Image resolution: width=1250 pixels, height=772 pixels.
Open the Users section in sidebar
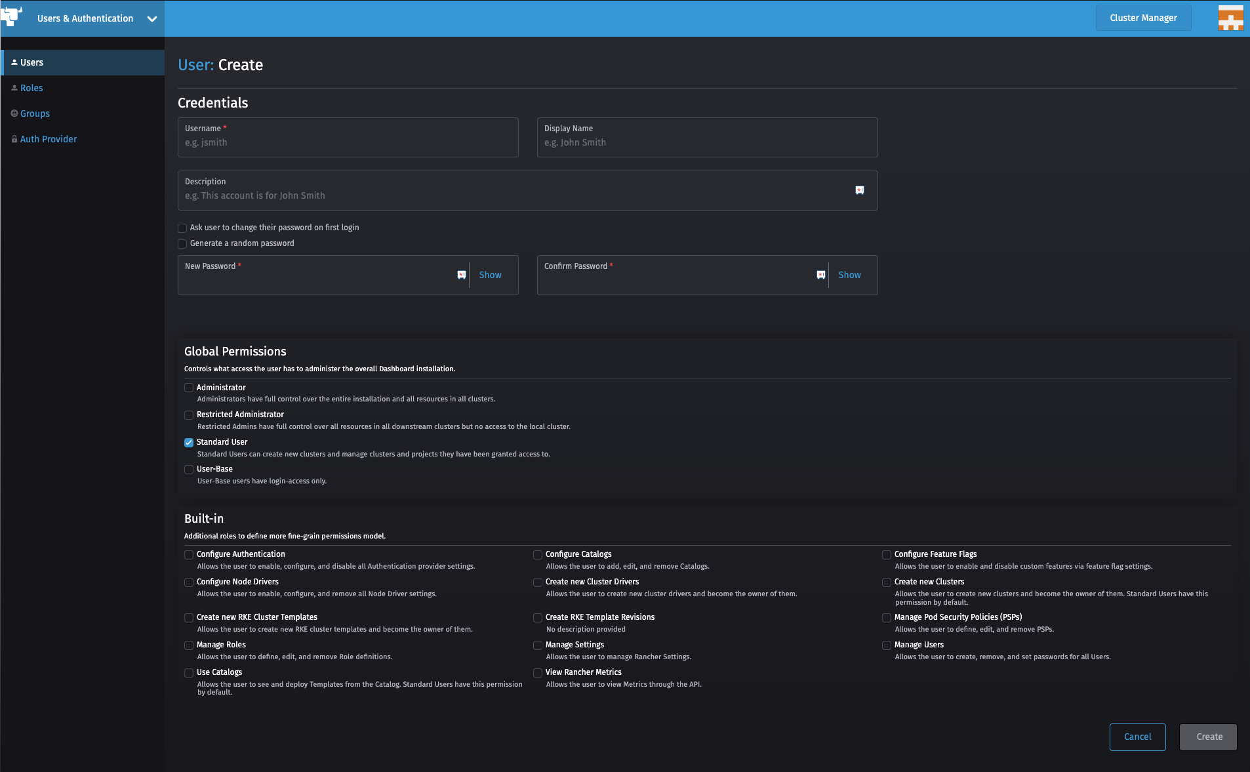(x=31, y=62)
